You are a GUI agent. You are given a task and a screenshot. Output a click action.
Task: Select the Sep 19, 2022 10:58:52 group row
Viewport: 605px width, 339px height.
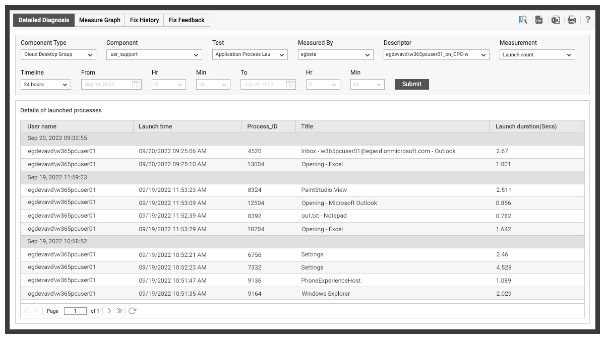click(302, 242)
